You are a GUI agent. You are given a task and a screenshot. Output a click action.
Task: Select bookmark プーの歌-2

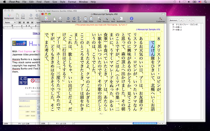click(x=177, y=30)
